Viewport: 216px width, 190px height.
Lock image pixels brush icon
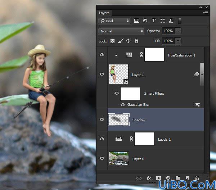pos(120,41)
